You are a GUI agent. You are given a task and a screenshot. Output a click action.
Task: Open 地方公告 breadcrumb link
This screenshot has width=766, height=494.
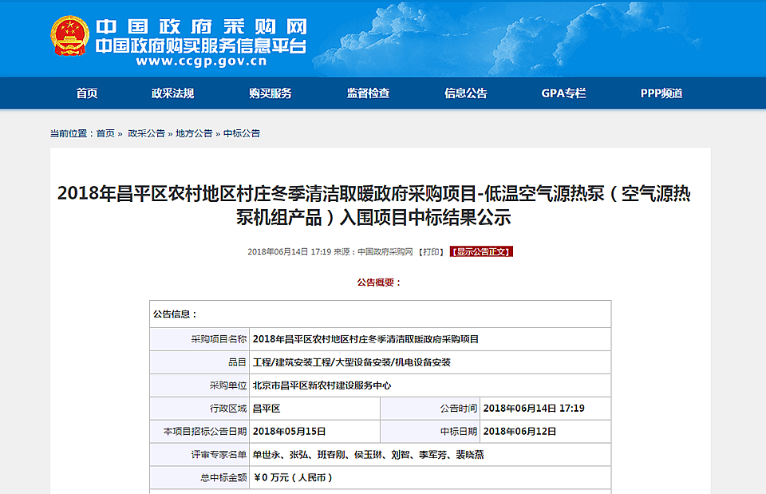[x=194, y=132]
